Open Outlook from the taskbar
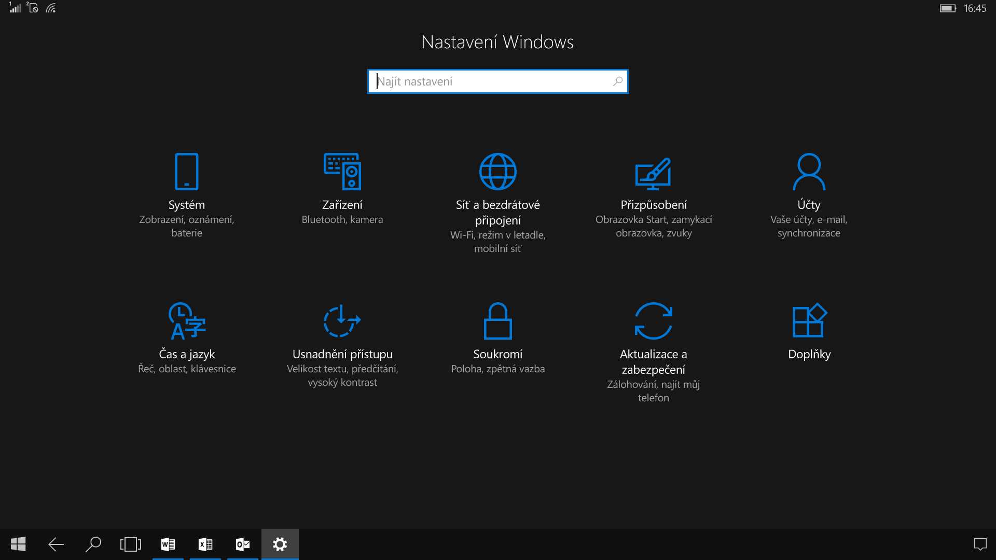Viewport: 996px width, 560px height. tap(243, 544)
